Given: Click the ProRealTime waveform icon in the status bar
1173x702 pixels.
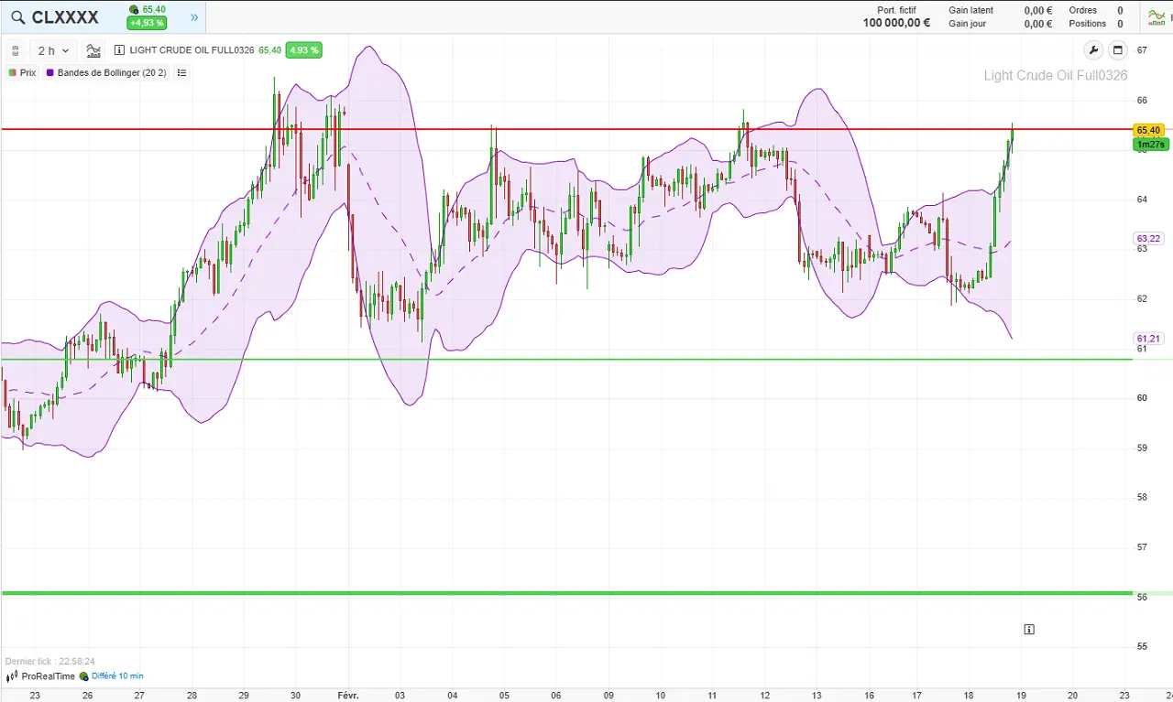Looking at the screenshot, I should (x=10, y=676).
